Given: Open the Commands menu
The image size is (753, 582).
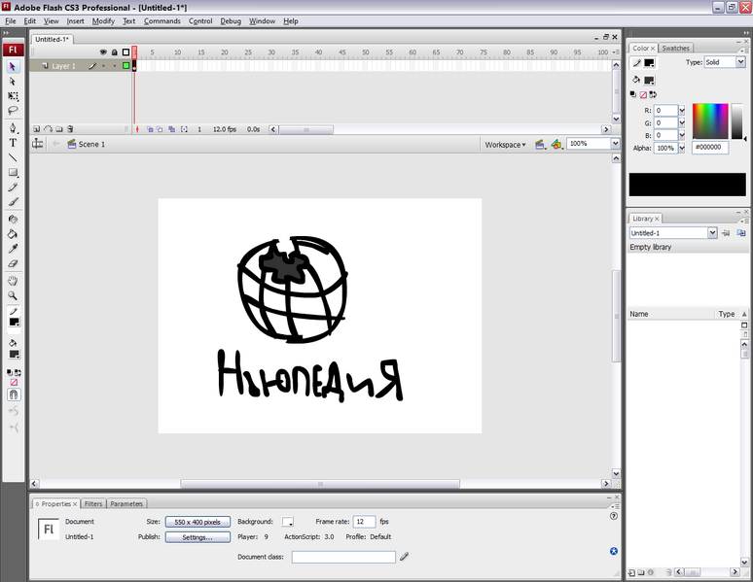Looking at the screenshot, I should [162, 21].
